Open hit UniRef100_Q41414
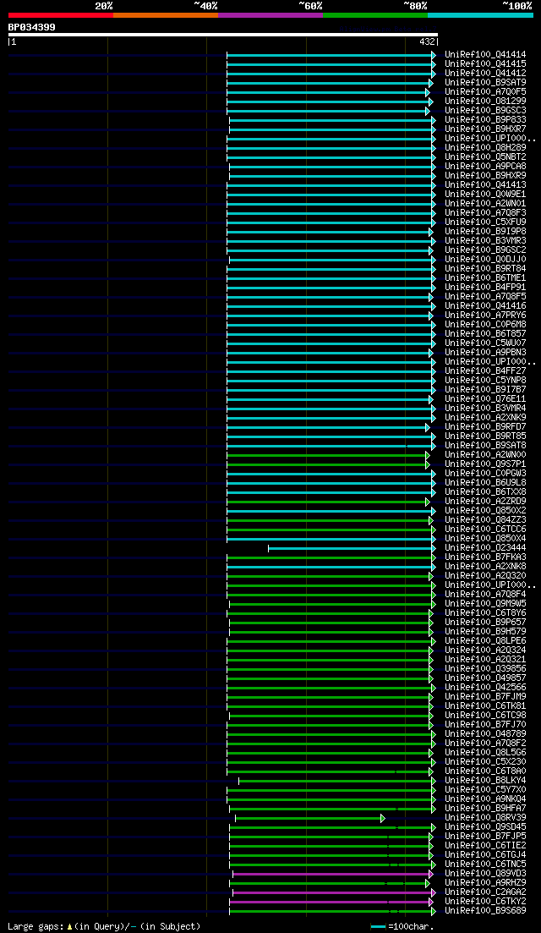This screenshot has height=933, width=541. pyautogui.click(x=485, y=55)
